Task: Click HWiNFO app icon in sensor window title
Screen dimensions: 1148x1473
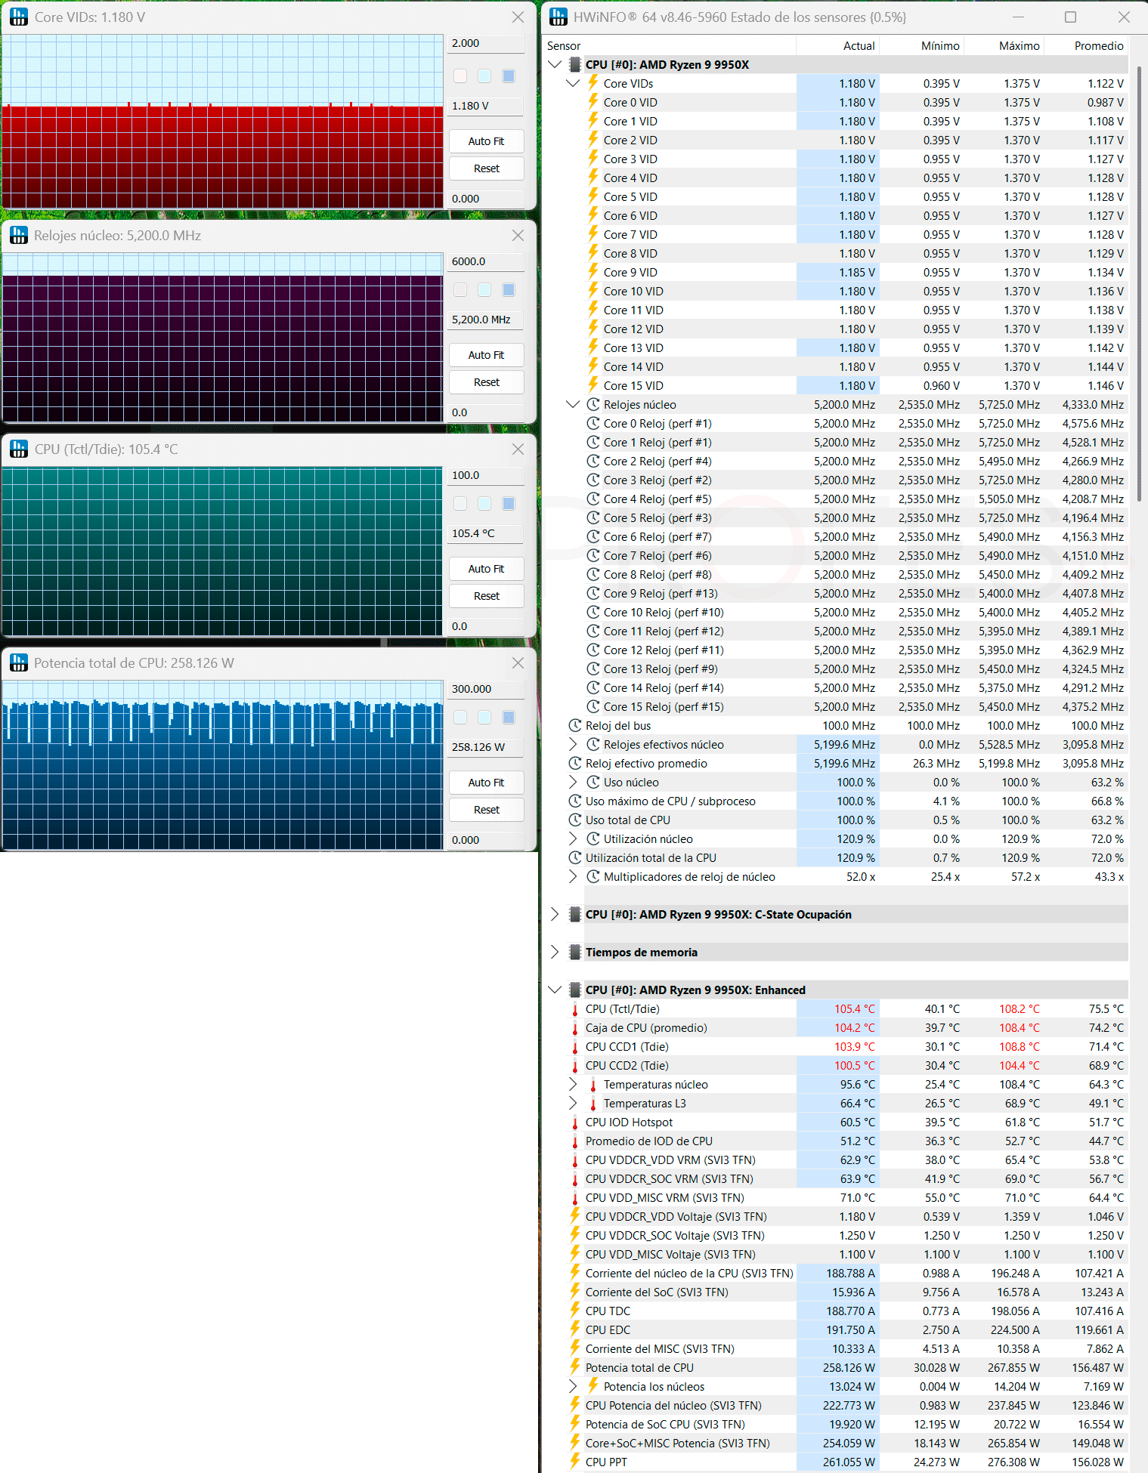Action: pyautogui.click(x=558, y=17)
